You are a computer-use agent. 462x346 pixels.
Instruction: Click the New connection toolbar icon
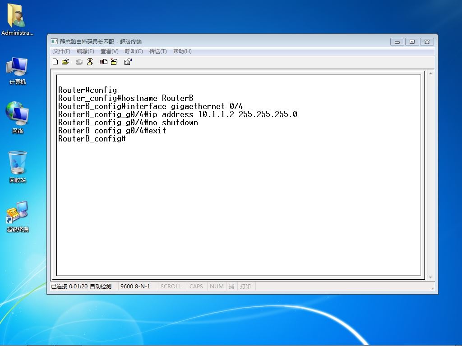55,61
